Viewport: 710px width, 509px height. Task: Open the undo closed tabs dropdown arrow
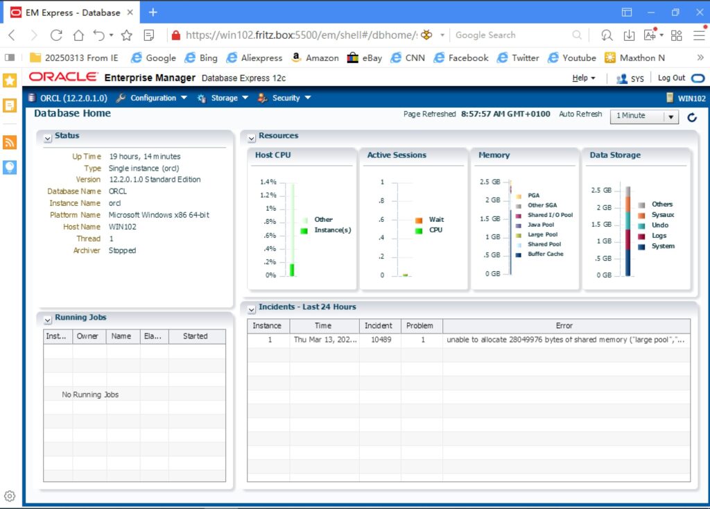click(x=111, y=35)
